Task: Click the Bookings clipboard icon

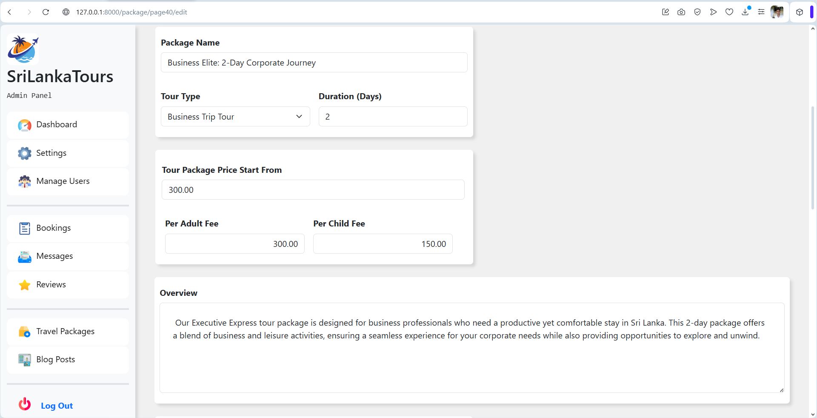Action: point(25,228)
